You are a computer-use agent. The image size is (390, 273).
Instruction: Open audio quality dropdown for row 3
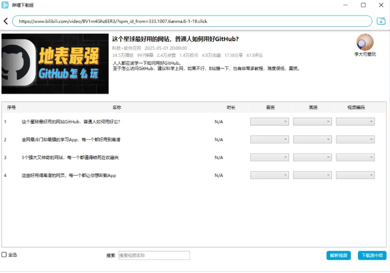(270, 158)
